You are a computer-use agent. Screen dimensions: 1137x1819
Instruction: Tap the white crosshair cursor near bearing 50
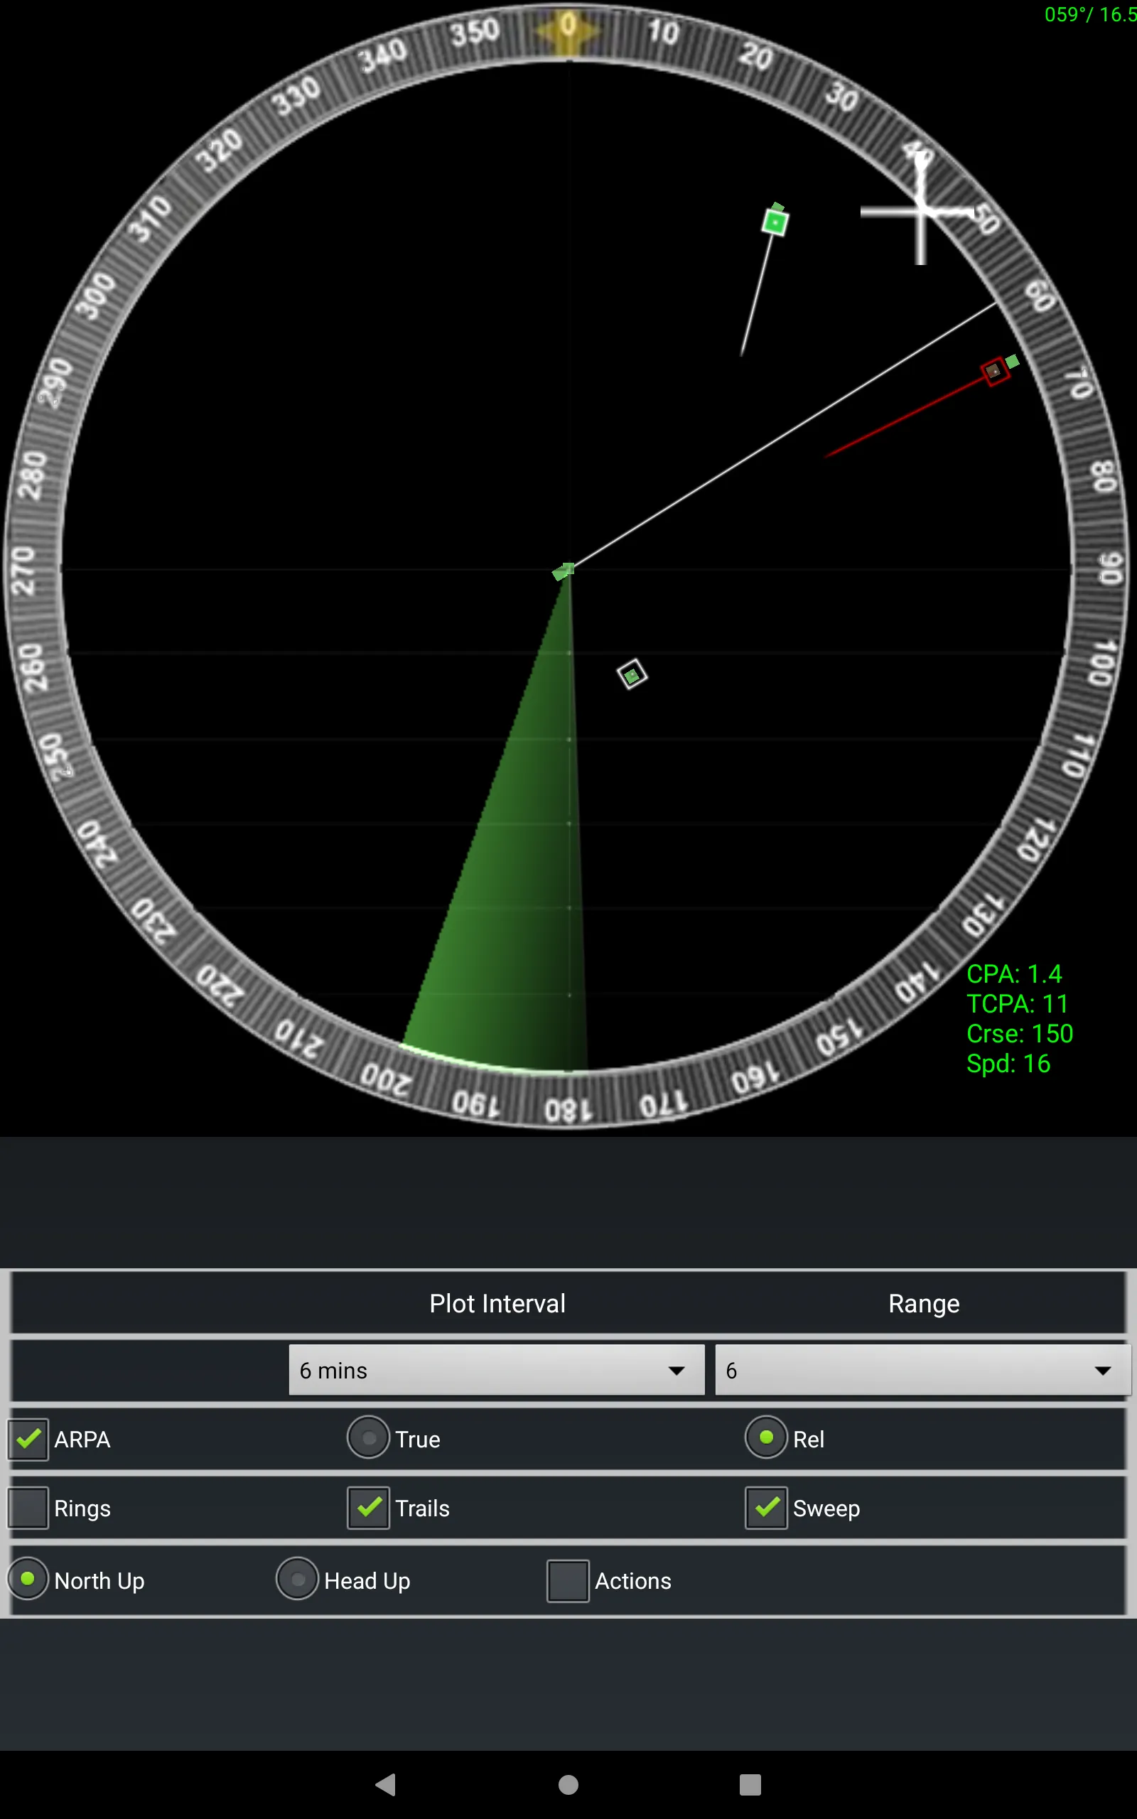point(920,212)
